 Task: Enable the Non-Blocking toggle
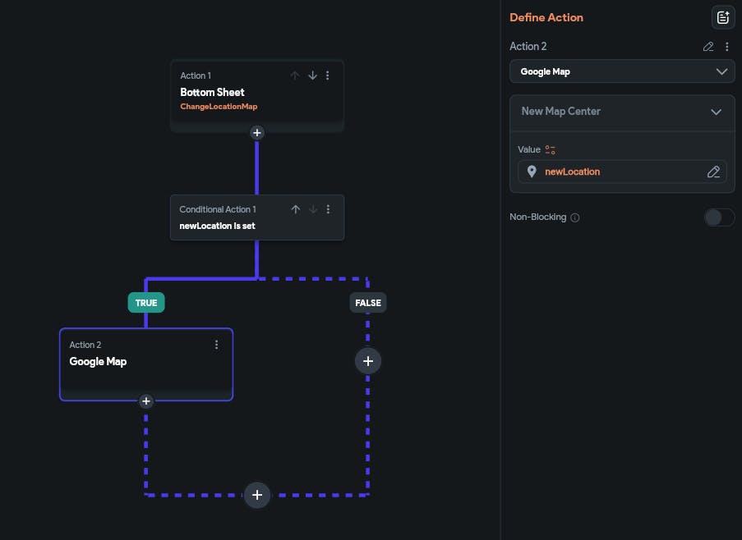tap(719, 217)
